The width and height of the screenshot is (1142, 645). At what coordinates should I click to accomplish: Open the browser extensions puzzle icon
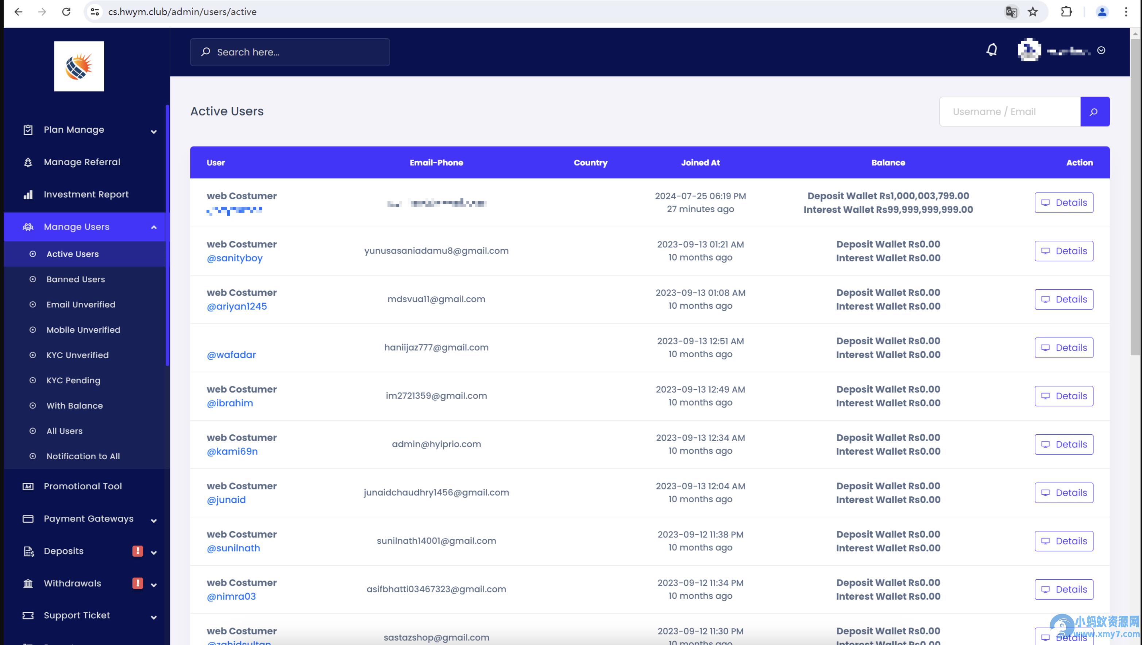coord(1066,12)
